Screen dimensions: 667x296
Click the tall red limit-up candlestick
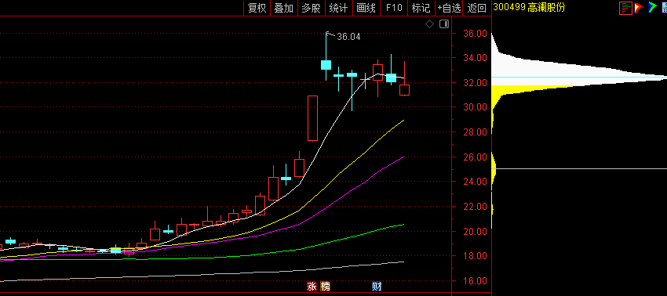point(312,118)
